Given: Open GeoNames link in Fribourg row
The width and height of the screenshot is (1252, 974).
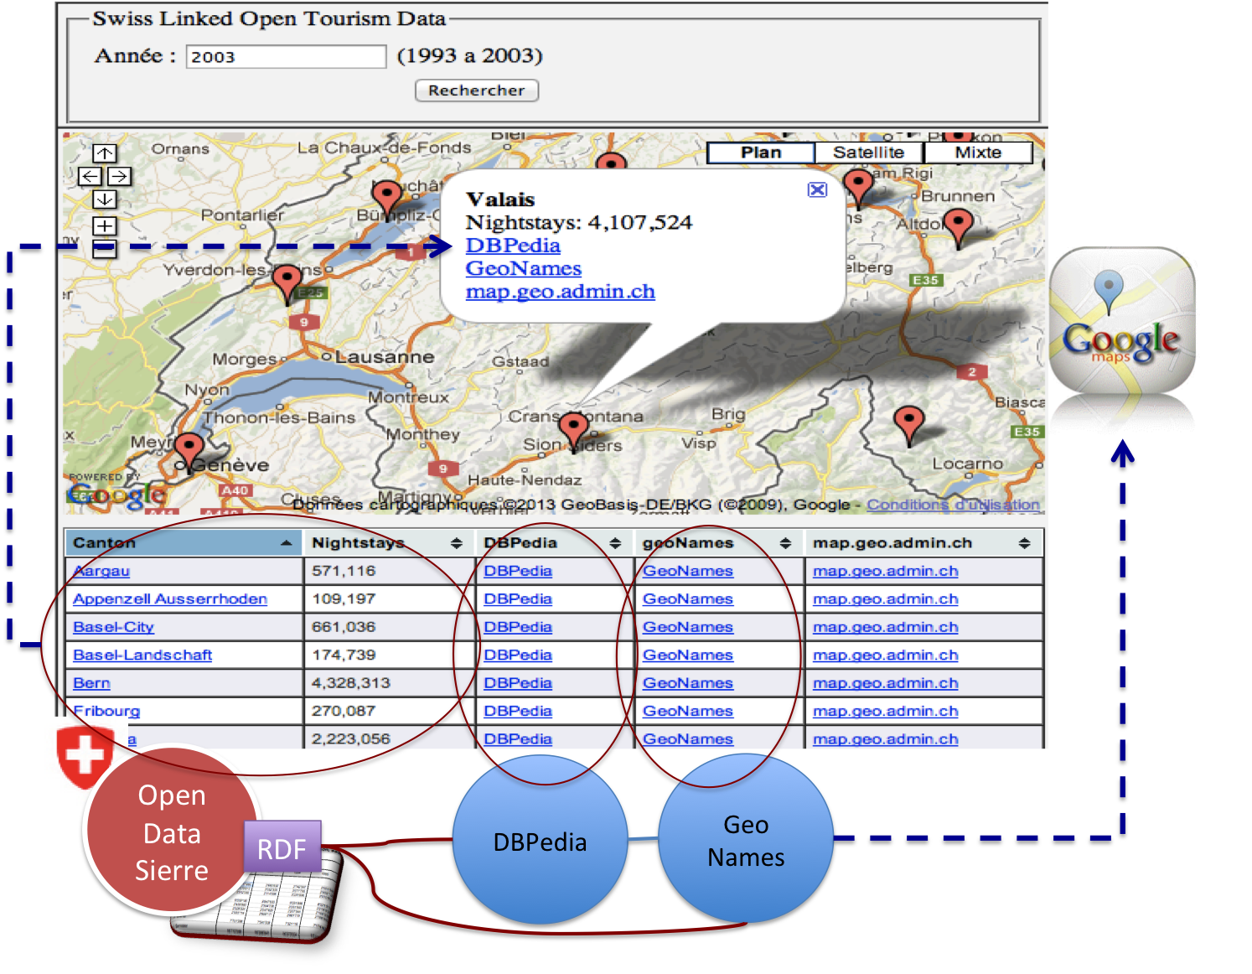Looking at the screenshot, I should coord(688,711).
